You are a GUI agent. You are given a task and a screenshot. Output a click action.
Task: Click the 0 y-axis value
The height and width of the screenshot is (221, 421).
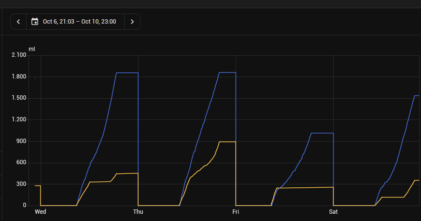(x=25, y=205)
